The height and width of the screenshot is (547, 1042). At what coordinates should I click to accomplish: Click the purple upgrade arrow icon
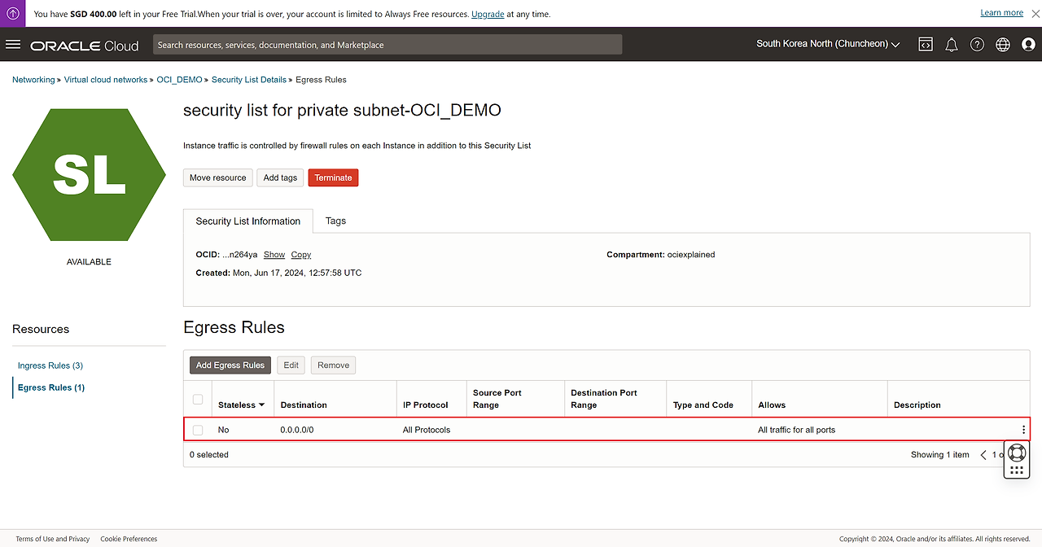(13, 14)
